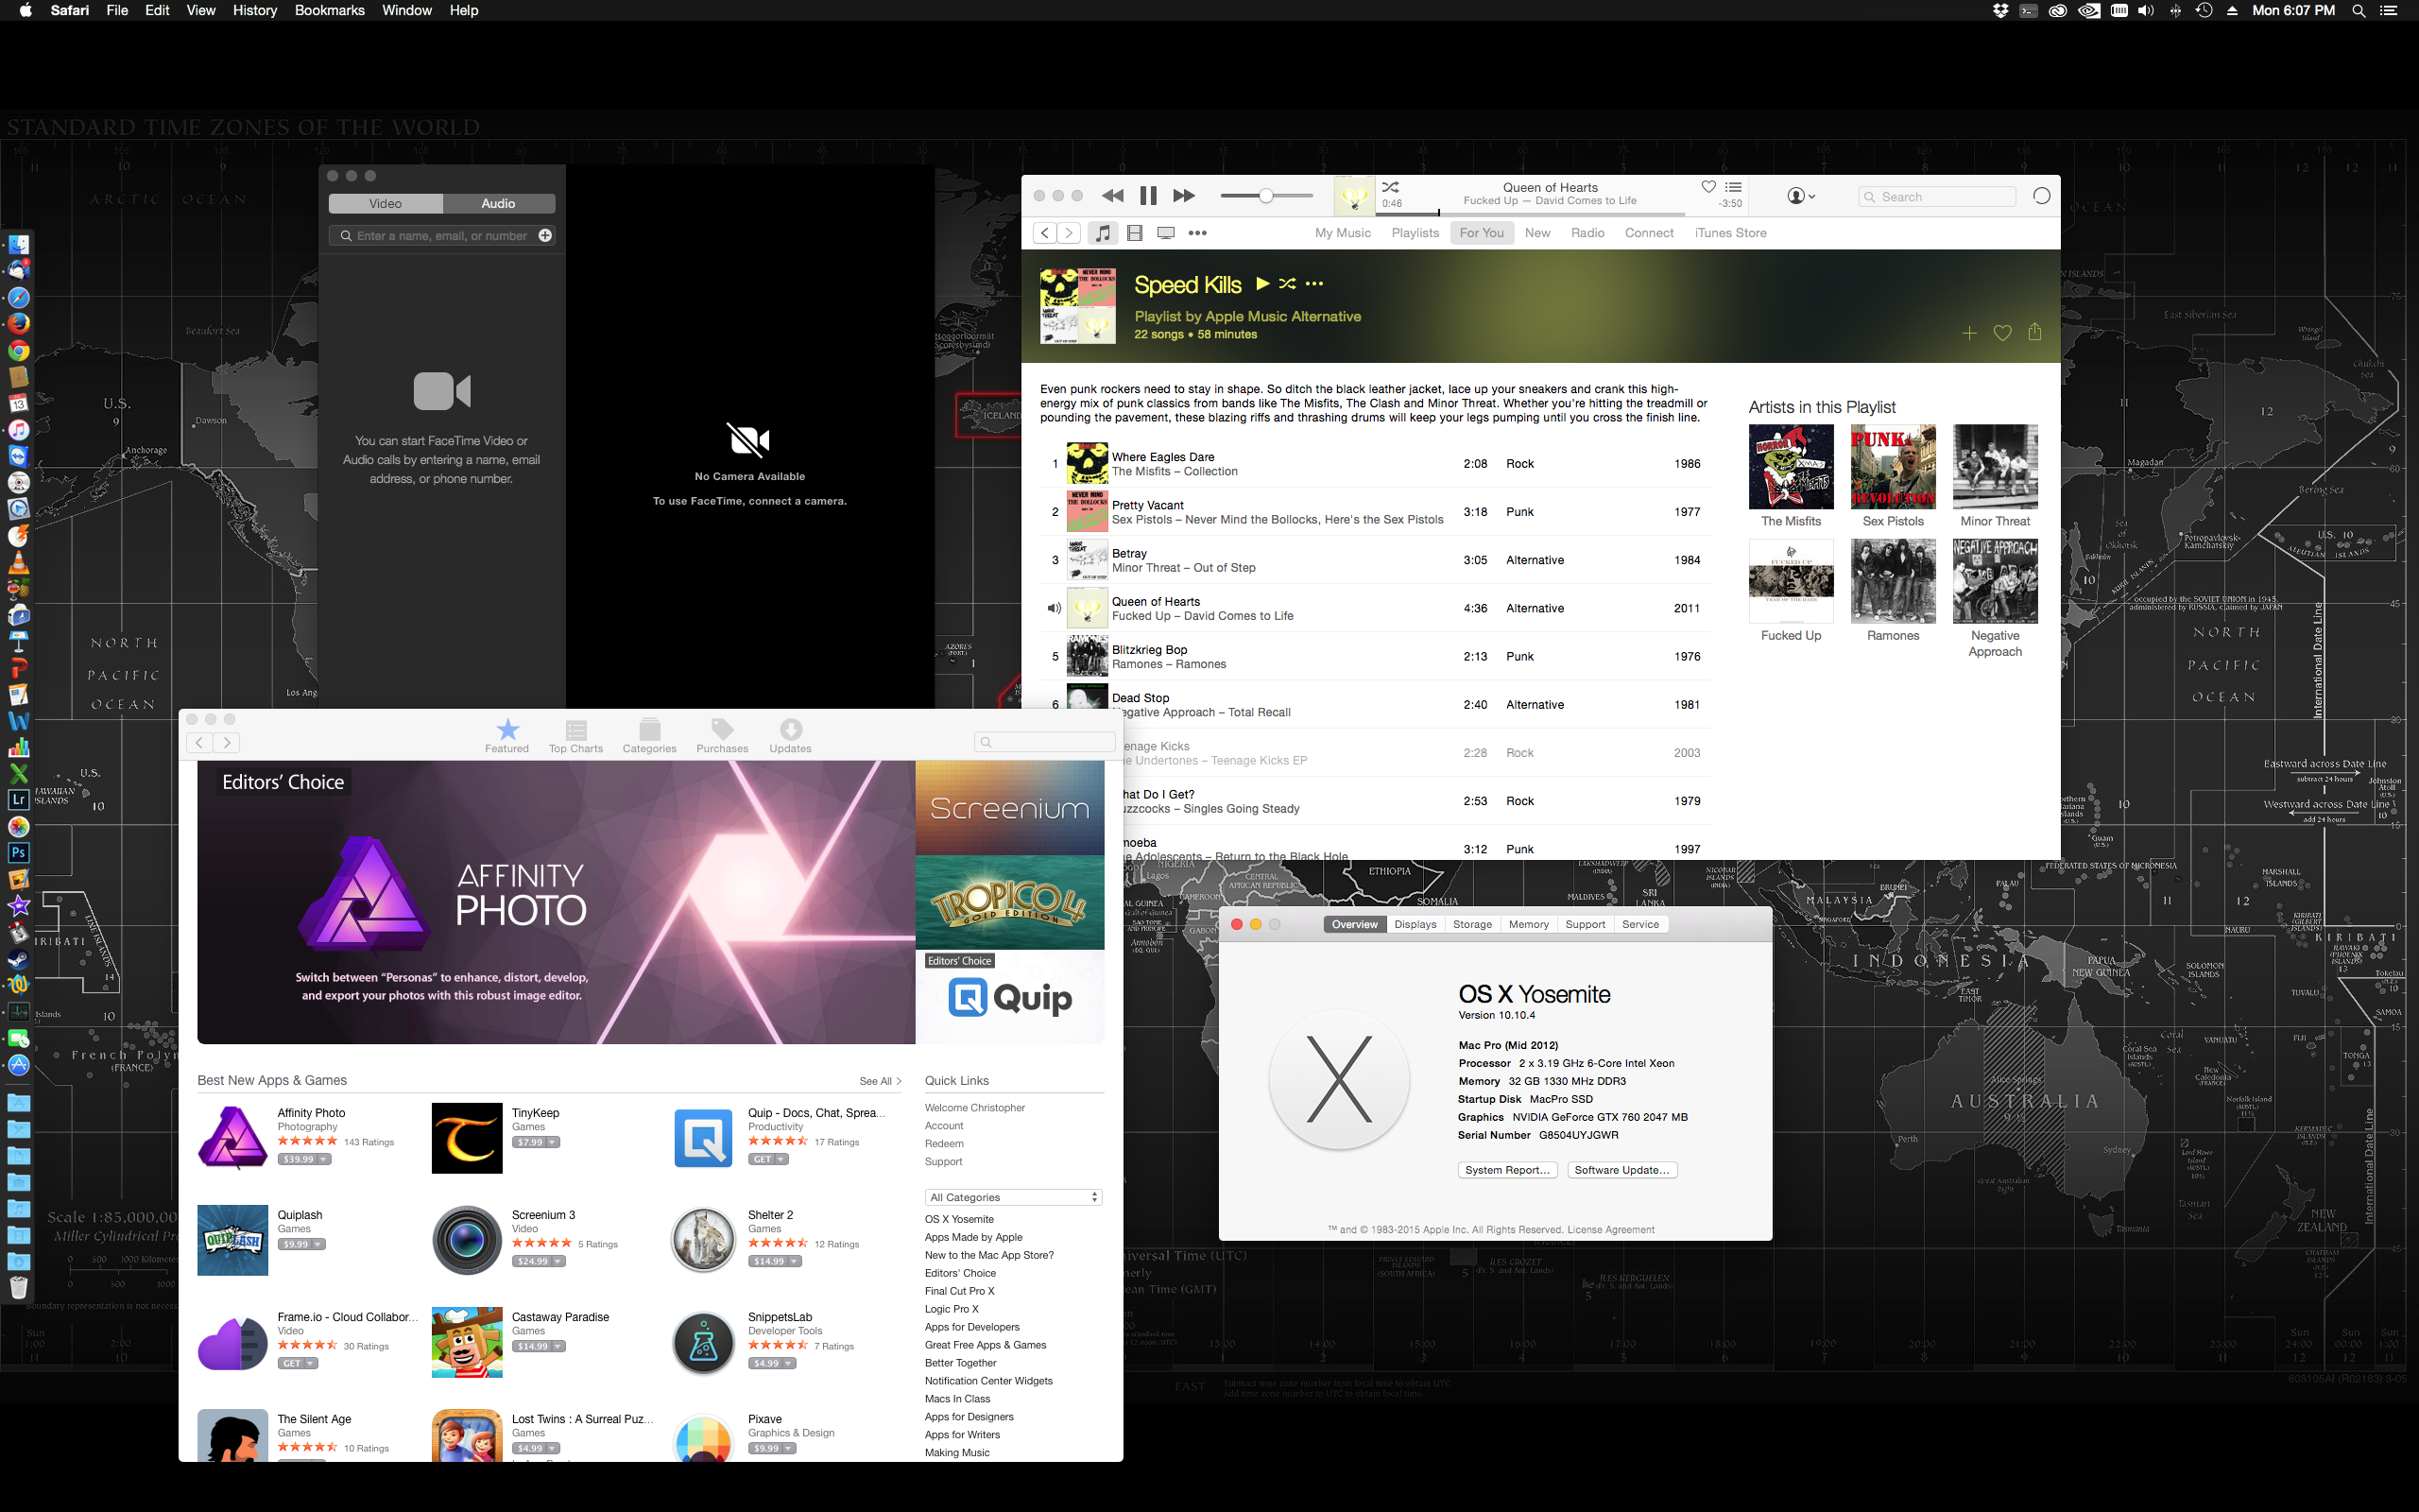Open the Movies library icon in iTunes
The width and height of the screenshot is (2419, 1512).
pos(1135,233)
